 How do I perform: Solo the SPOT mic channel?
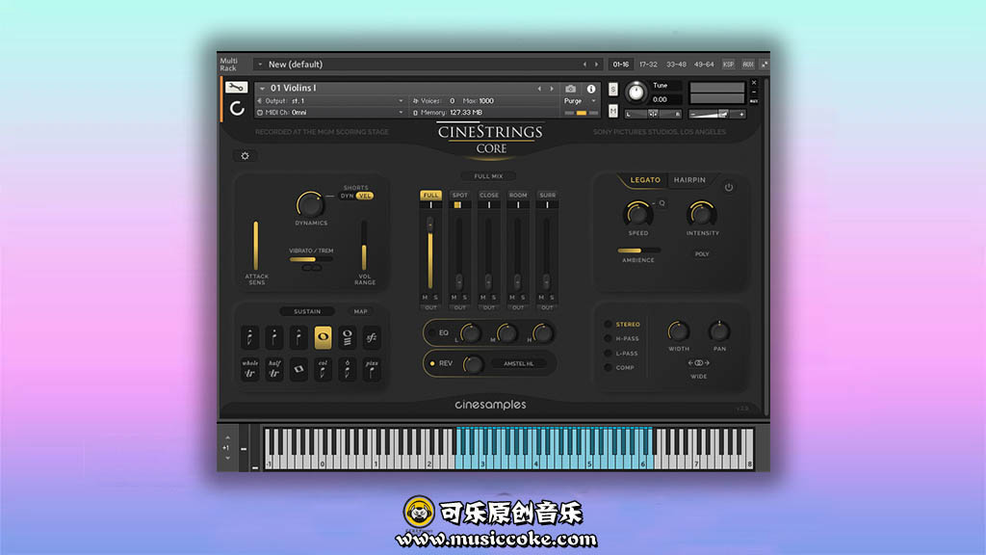465,298
